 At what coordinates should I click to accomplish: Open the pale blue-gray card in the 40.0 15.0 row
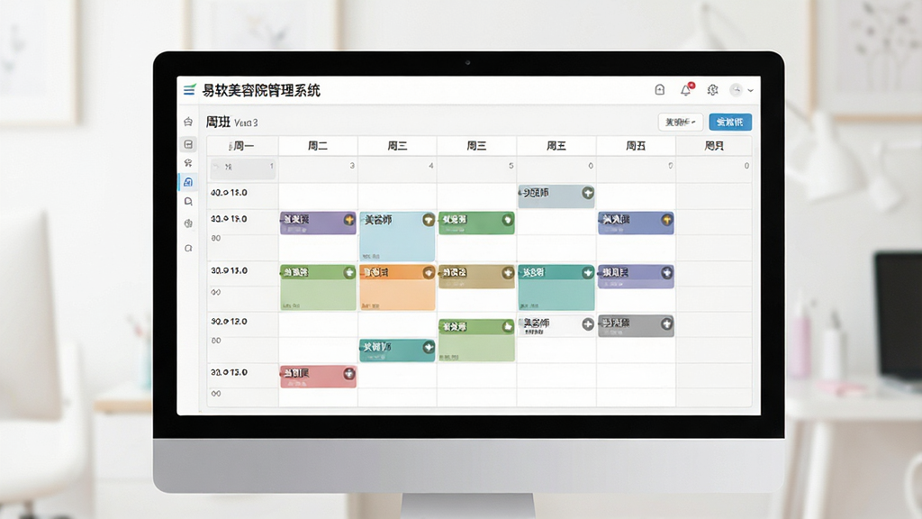pos(556,196)
